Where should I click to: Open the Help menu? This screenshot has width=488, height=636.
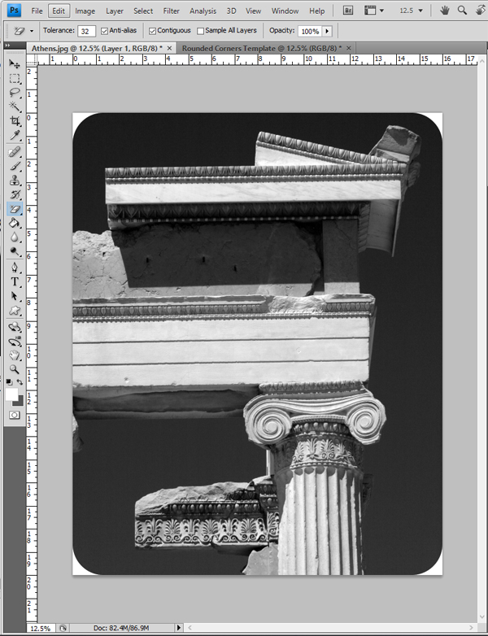click(317, 11)
